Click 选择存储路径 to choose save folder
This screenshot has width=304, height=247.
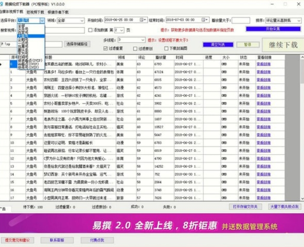click(77, 44)
